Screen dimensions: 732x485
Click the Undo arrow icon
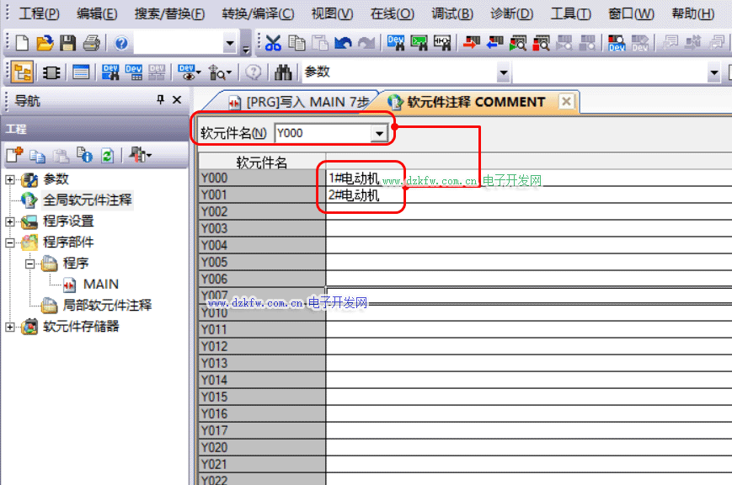point(343,43)
